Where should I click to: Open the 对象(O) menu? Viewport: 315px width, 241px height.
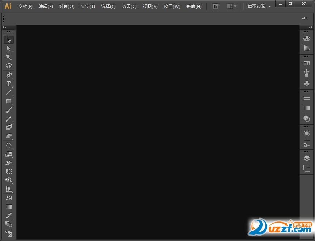[x=67, y=7]
